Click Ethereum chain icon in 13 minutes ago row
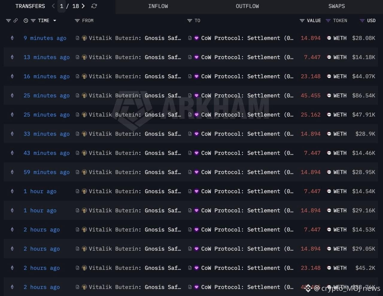Image resolution: width=383 pixels, height=296 pixels. 12,57
